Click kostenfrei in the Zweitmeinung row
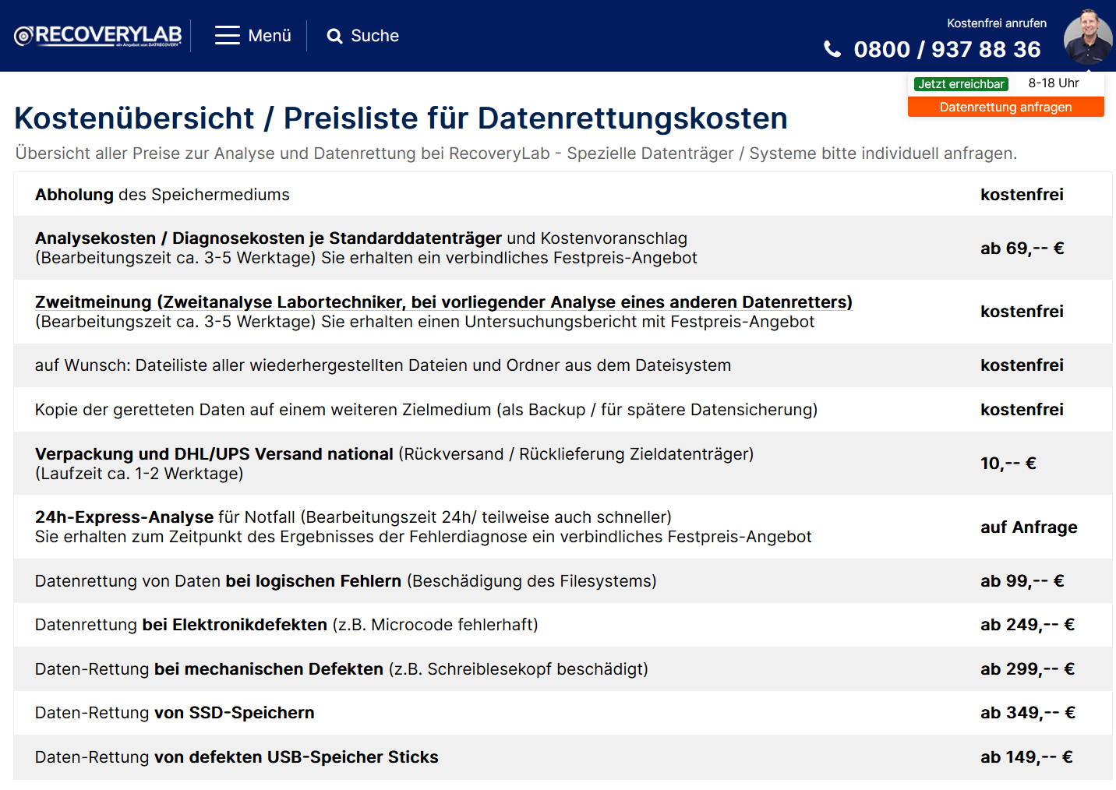This screenshot has height=790, width=1116. click(1022, 312)
